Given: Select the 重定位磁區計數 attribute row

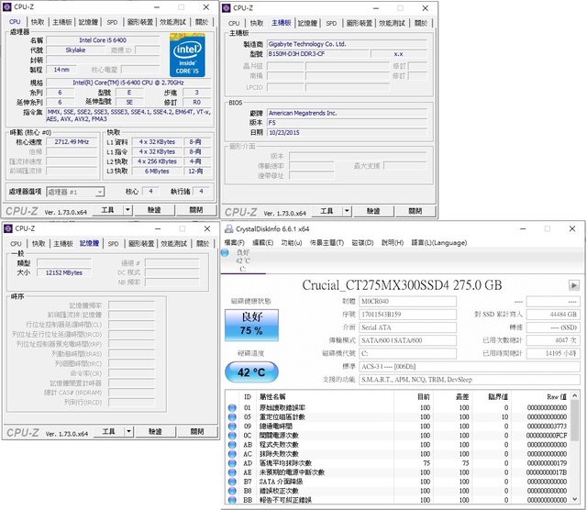Looking at the screenshot, I should [x=293, y=417].
